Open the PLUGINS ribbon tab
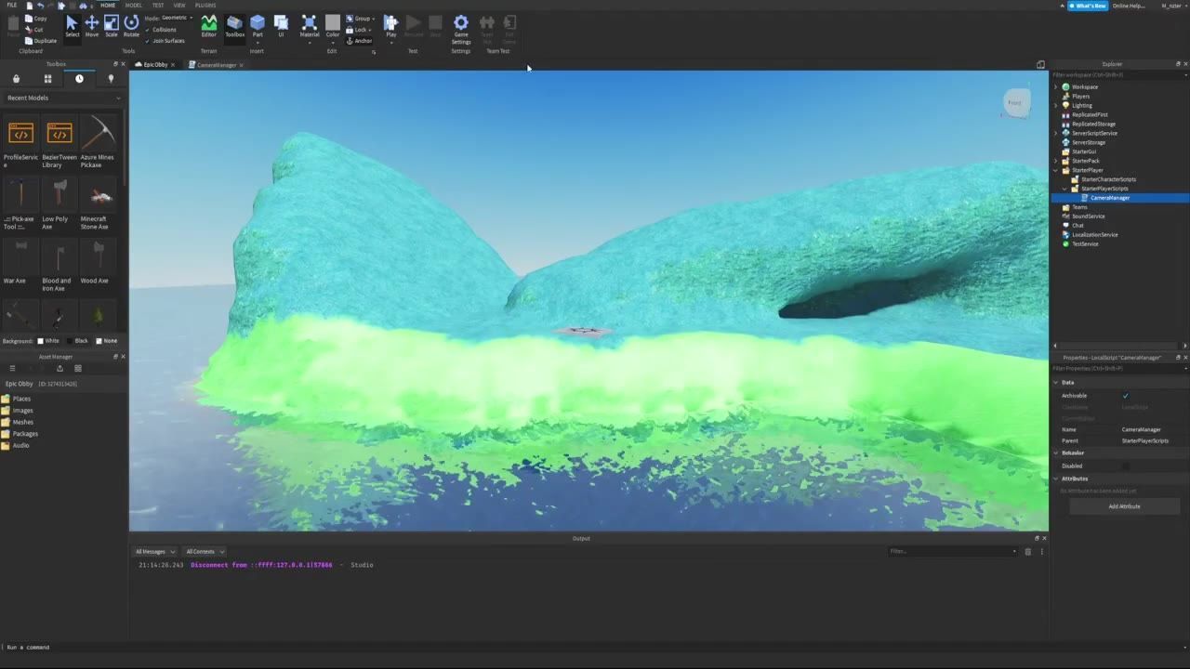 point(205,6)
